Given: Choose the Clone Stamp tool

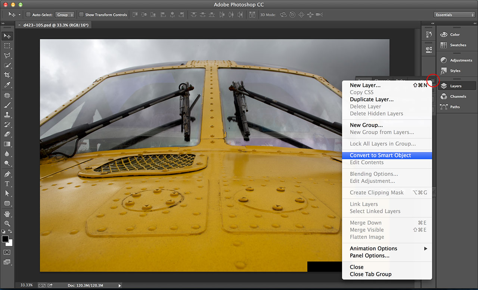Looking at the screenshot, I should 7,115.
